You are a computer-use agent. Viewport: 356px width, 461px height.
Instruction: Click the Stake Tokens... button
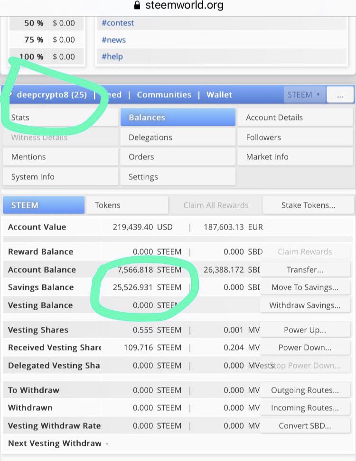(x=308, y=205)
